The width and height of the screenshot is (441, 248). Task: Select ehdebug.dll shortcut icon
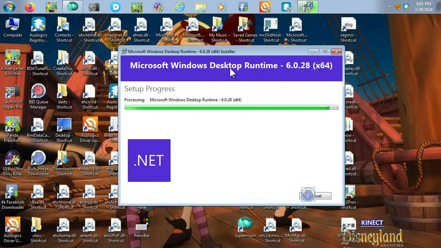coord(90,163)
